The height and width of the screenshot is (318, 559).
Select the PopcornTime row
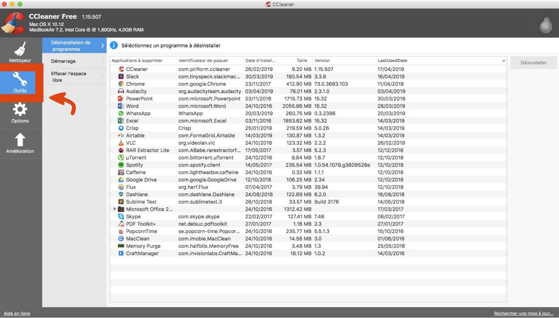click(x=308, y=231)
